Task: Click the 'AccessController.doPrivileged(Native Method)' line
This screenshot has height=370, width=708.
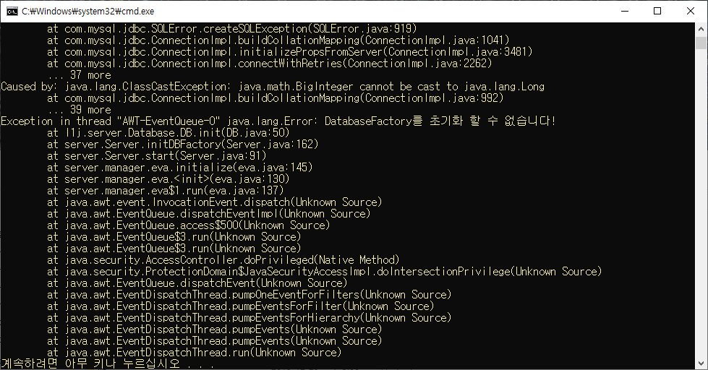Action: (x=223, y=260)
